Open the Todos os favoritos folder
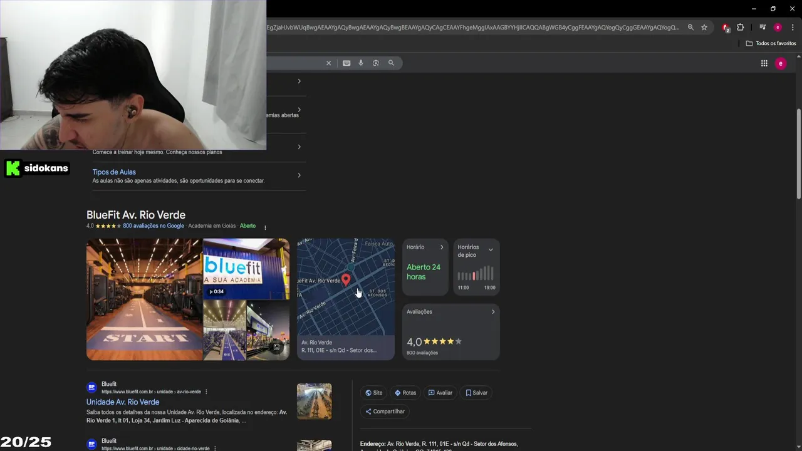This screenshot has height=451, width=802. tap(771, 43)
